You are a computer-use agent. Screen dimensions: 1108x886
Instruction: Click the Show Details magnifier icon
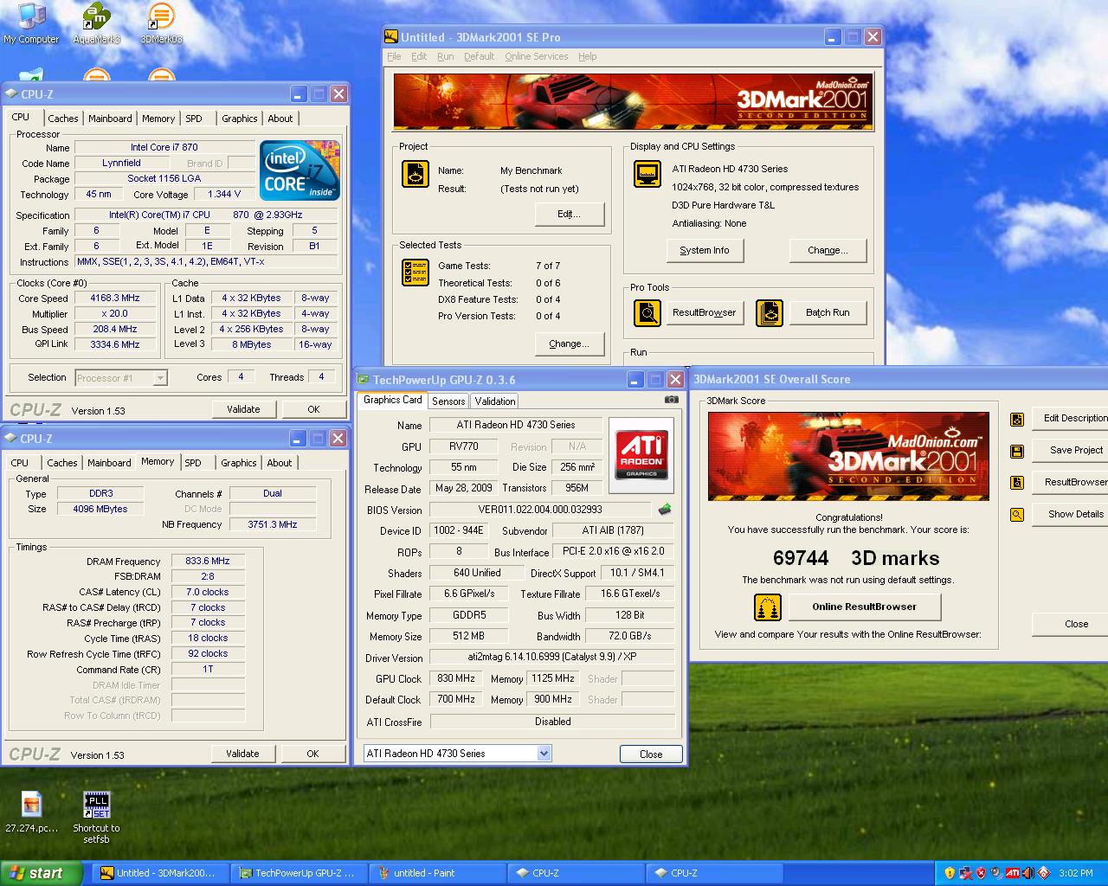pos(1017,514)
